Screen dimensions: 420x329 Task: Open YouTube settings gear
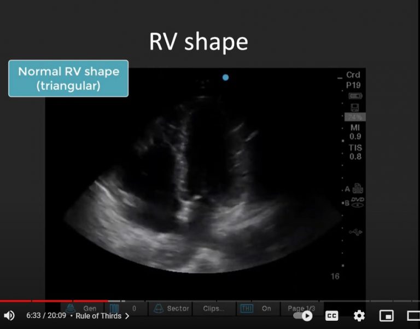click(359, 316)
